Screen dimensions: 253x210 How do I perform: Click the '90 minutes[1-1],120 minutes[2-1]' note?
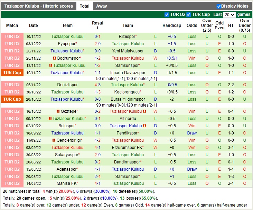click(x=126, y=79)
